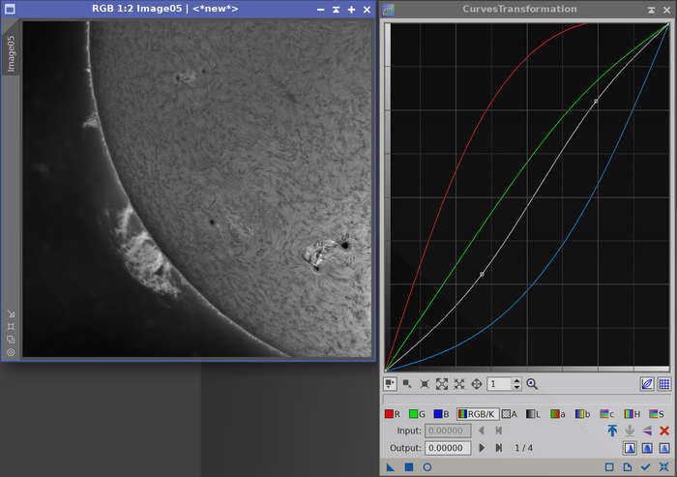Click the blue up-arrow curve icon

612,431
